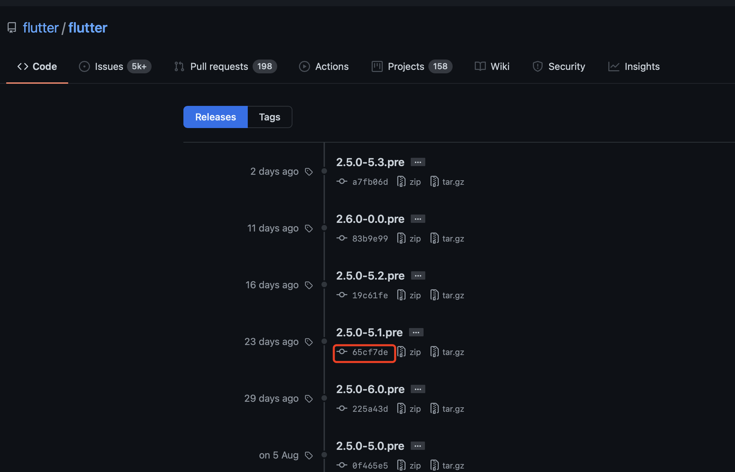This screenshot has width=735, height=472.
Task: Click tag icon next to 23 days ago
Action: [309, 342]
